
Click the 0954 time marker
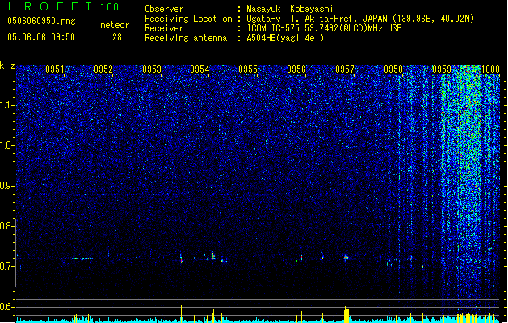pyautogui.click(x=199, y=69)
